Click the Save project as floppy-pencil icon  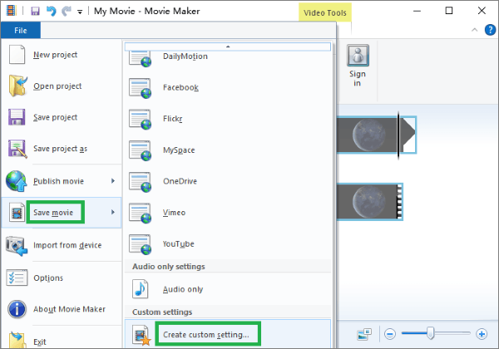point(17,149)
